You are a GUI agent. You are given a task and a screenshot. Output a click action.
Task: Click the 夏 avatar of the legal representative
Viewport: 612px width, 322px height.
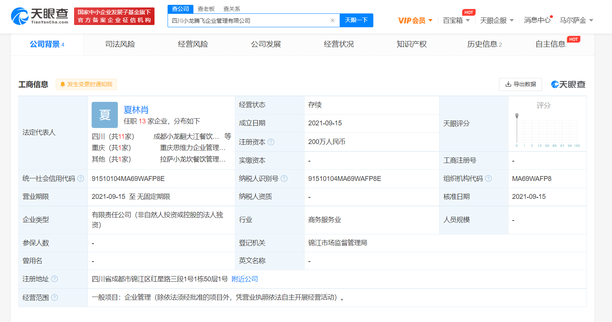[105, 115]
